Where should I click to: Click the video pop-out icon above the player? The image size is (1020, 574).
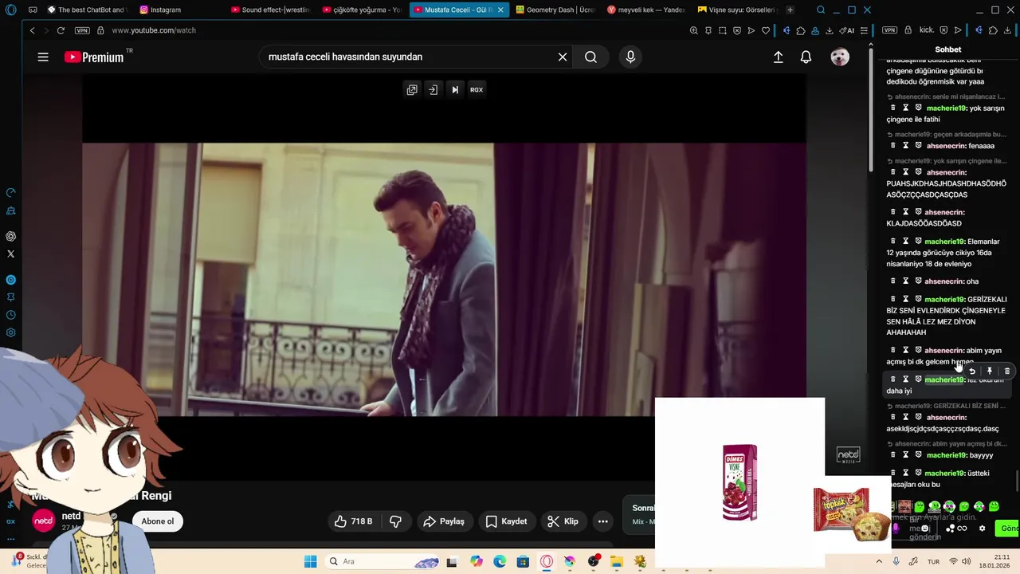[412, 89]
